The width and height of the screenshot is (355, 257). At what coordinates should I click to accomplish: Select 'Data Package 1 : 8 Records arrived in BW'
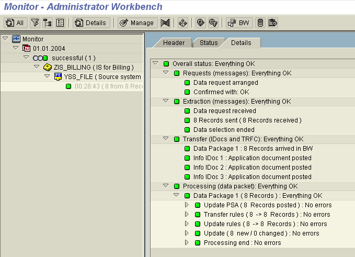[253, 149]
